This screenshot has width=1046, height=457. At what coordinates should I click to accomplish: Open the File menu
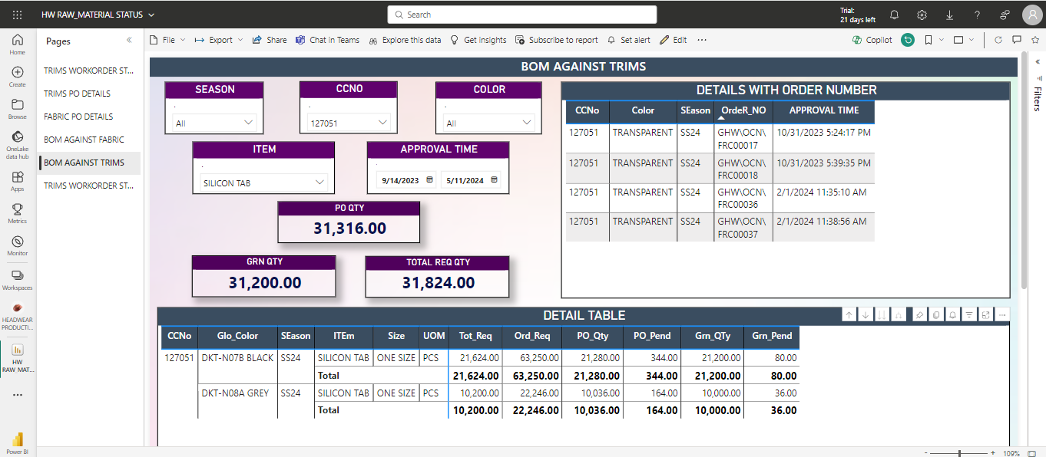tap(167, 40)
